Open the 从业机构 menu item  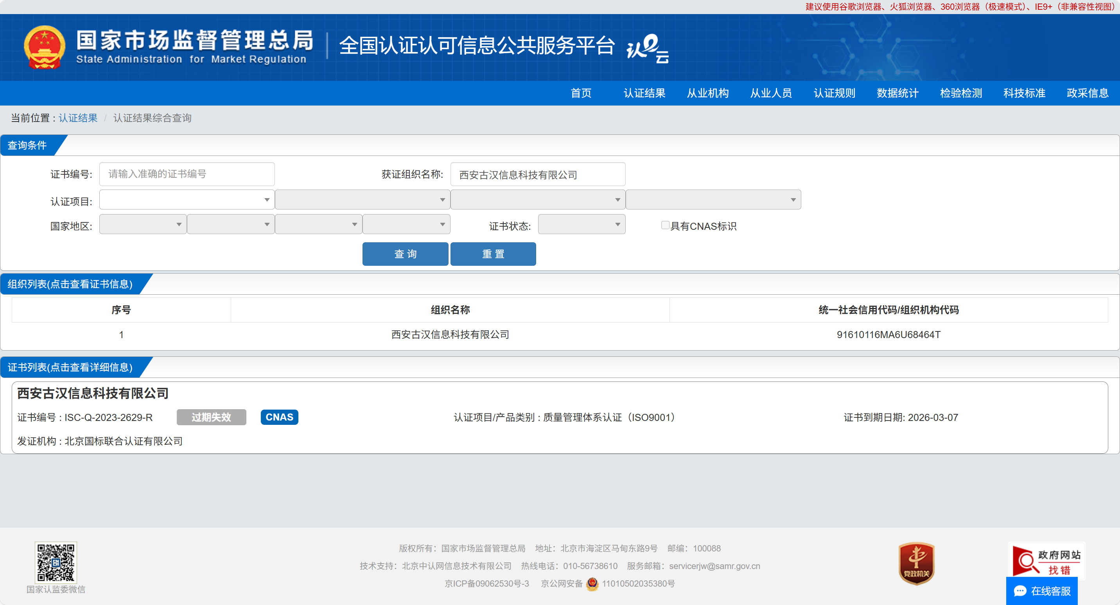tap(707, 93)
